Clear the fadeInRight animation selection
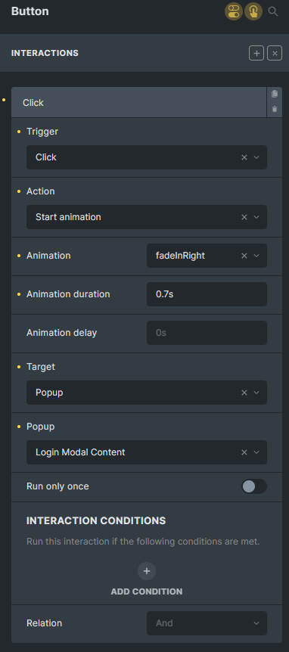 [244, 256]
